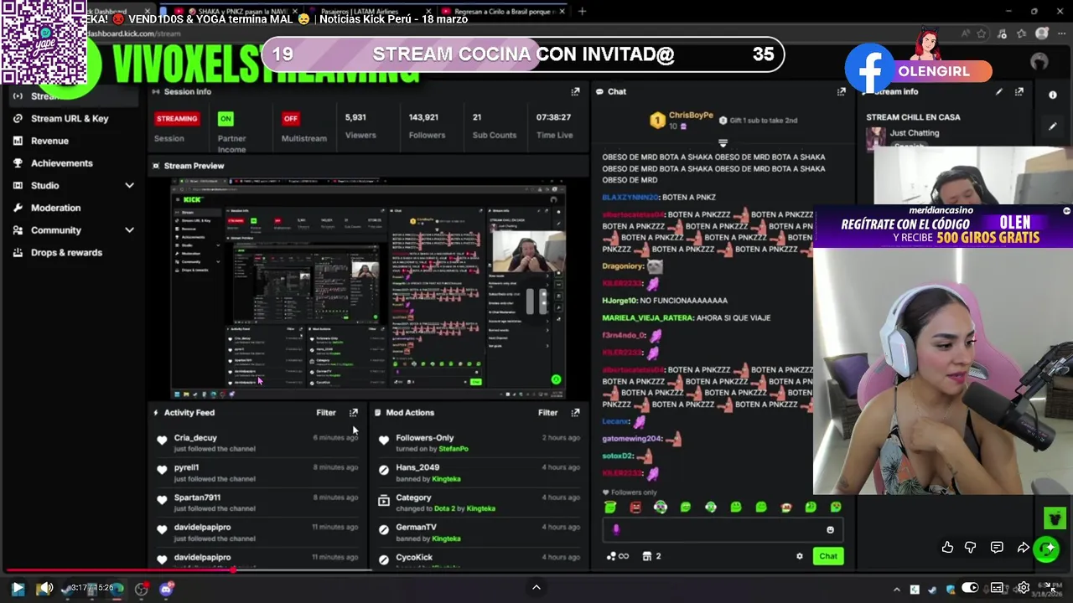Pop out the Mod Actions panel
Viewport: 1073px width, 603px height.
[575, 412]
